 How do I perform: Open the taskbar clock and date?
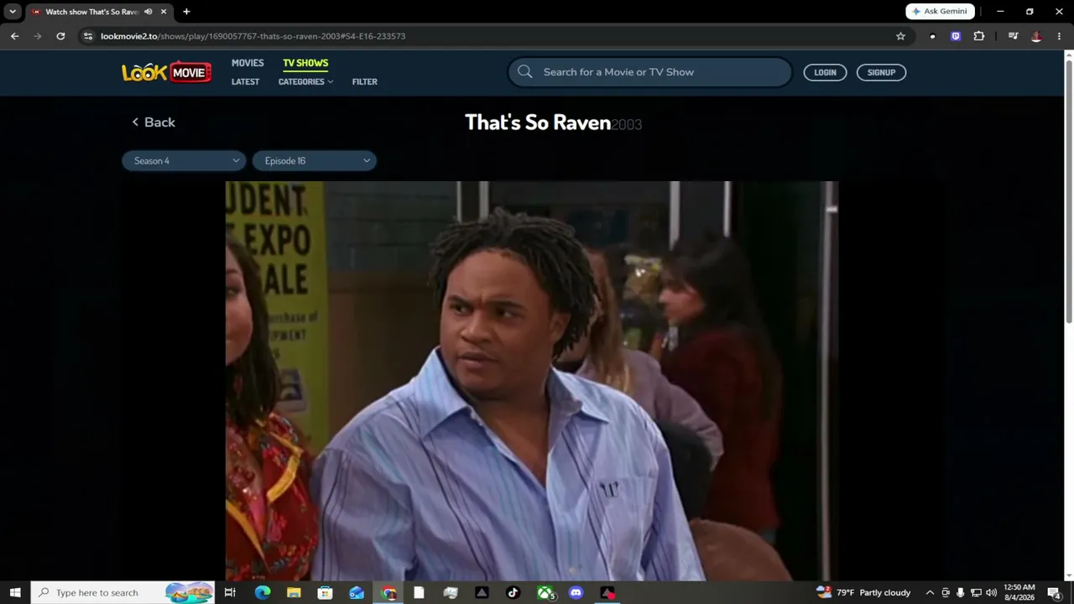(1019, 592)
